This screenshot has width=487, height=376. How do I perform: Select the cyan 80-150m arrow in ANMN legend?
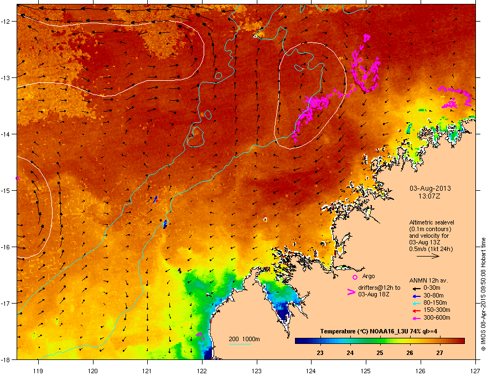417,304
